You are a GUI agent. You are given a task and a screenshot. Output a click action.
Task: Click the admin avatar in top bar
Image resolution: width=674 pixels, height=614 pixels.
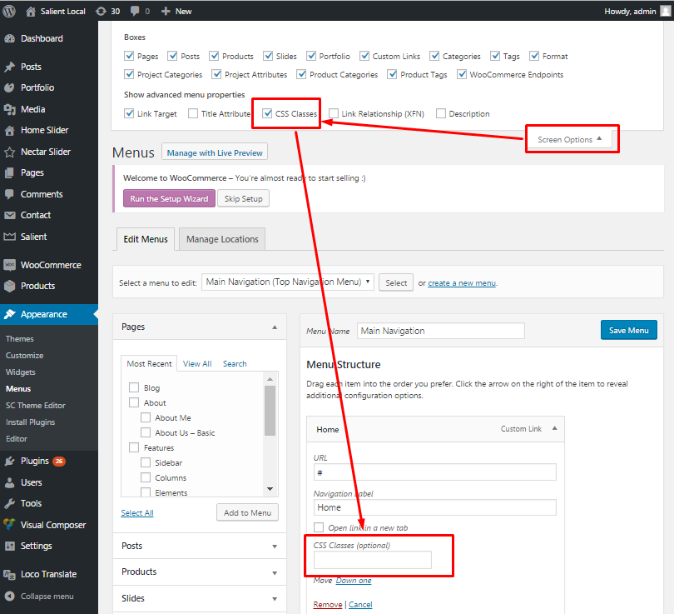pos(666,11)
